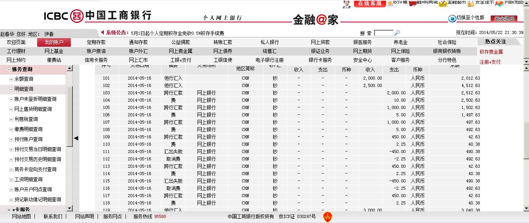Open the 转账汇款 menu
This screenshot has height=223, width=529.
click(223, 43)
